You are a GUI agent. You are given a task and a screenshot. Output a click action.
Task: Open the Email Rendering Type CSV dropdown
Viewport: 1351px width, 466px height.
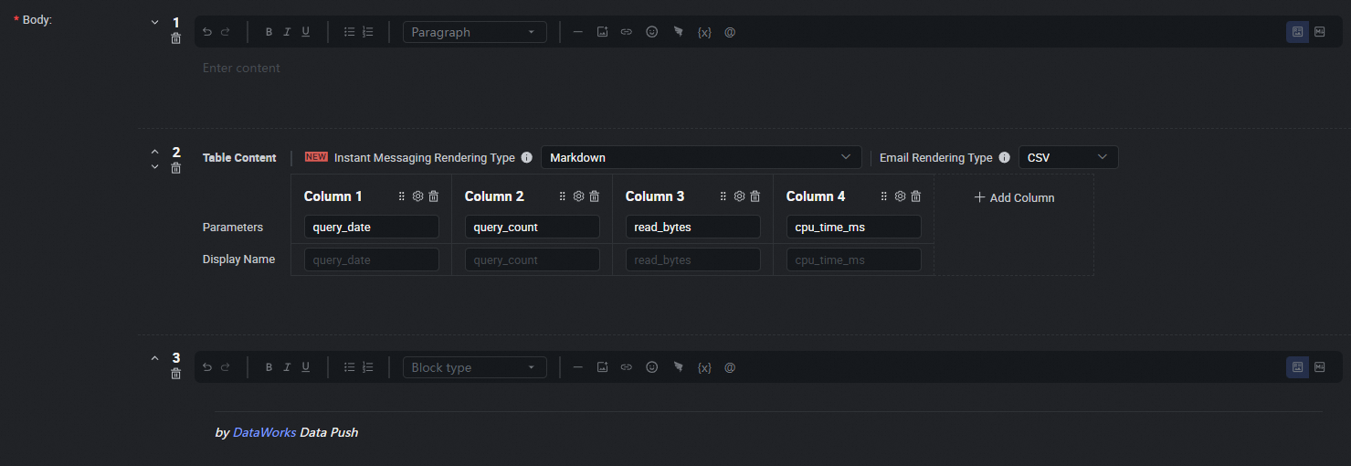point(1067,157)
